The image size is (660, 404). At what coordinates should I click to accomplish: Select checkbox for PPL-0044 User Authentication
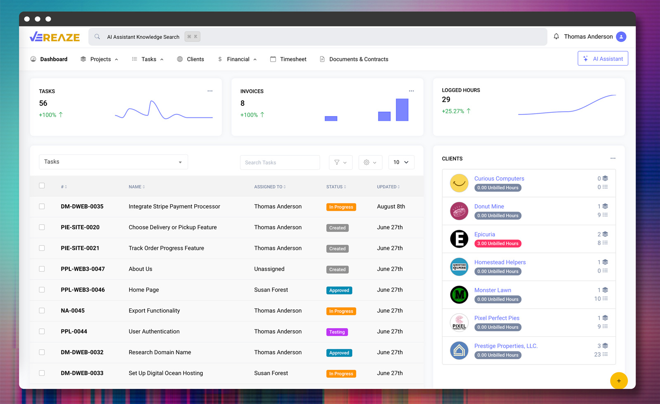point(42,332)
